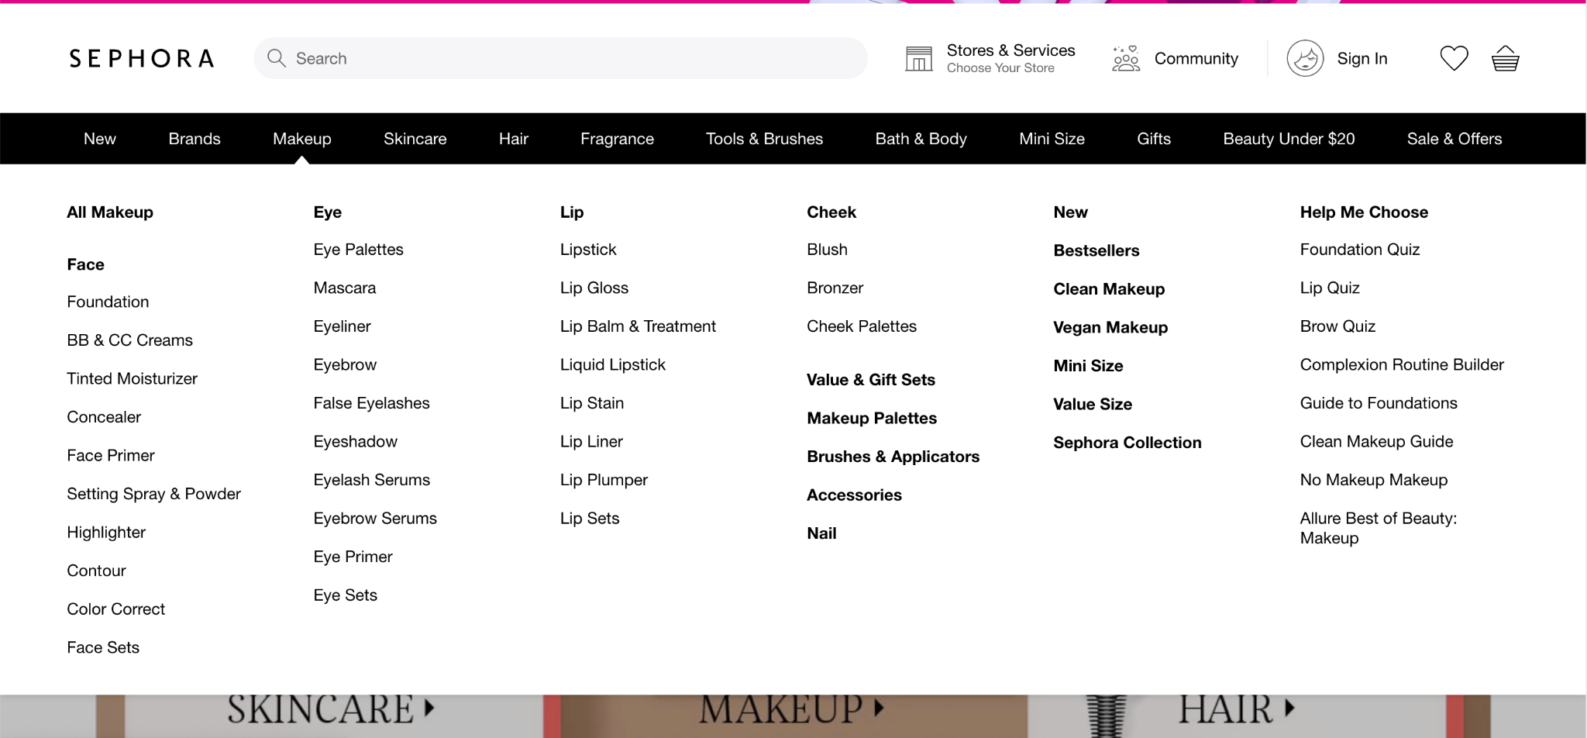The image size is (1587, 738).
Task: Open No Makeup Makeup link
Action: click(x=1374, y=480)
